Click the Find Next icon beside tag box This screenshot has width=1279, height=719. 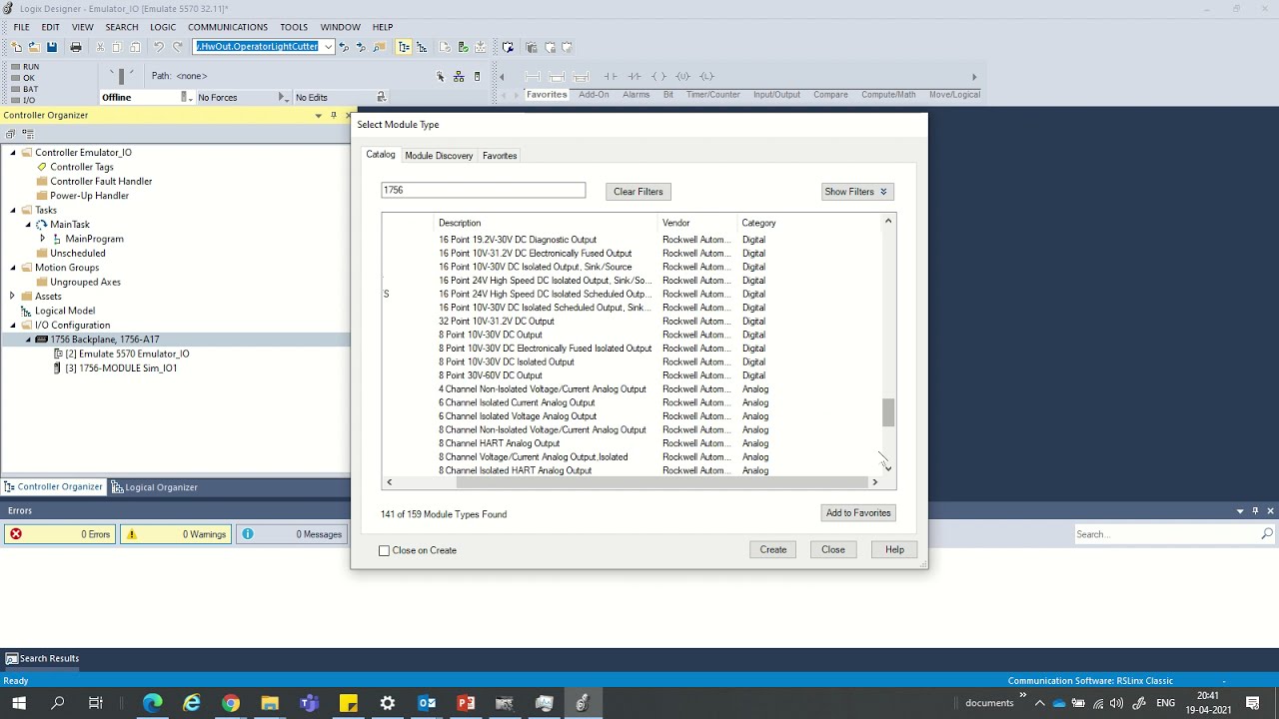click(362, 47)
